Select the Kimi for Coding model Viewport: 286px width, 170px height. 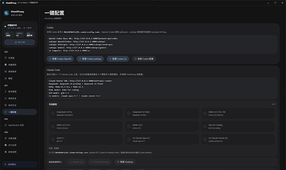238,126
